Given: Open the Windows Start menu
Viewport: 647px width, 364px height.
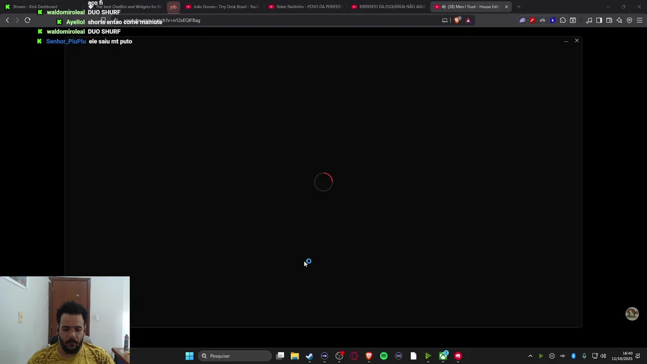Looking at the screenshot, I should click(190, 356).
